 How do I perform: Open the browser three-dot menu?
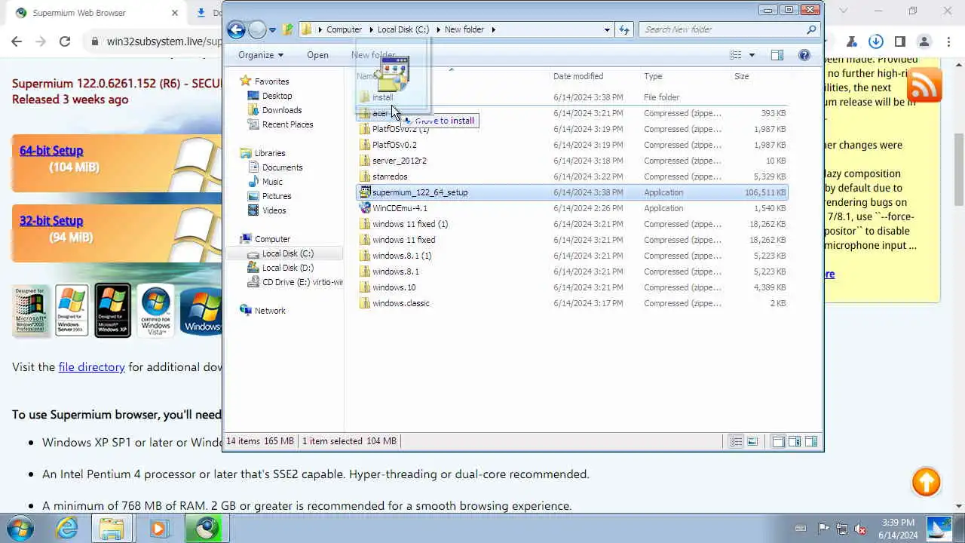[948, 41]
